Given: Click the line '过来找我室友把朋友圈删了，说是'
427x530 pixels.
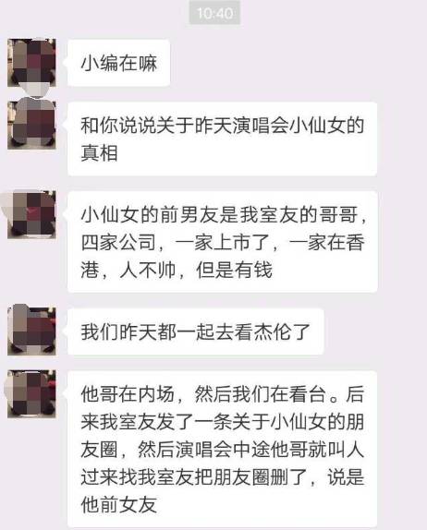Looking at the screenshot, I should (x=223, y=477).
